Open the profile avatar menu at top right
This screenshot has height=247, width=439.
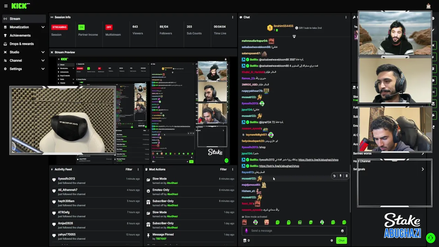(x=428, y=6)
